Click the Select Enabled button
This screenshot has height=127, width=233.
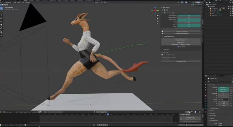point(181,41)
